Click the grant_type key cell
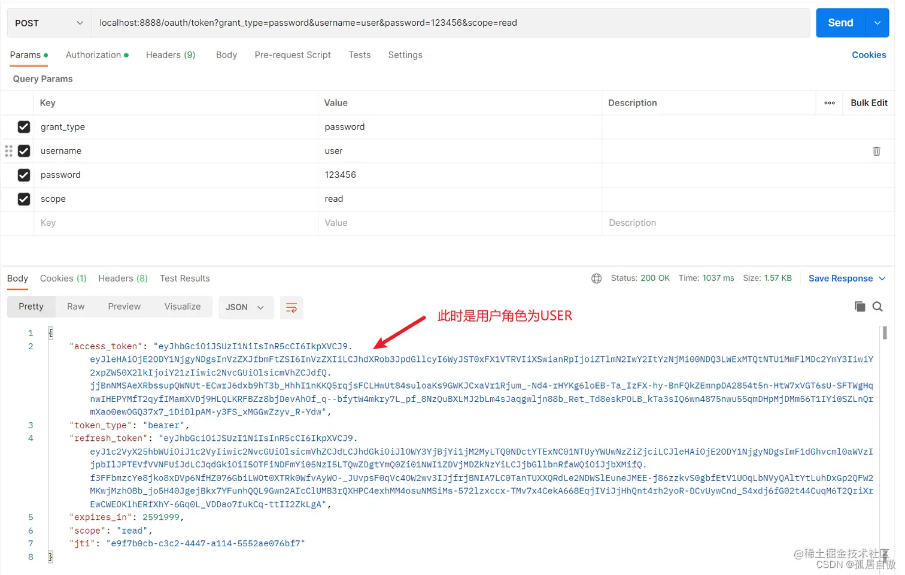905x575 pixels. click(176, 127)
